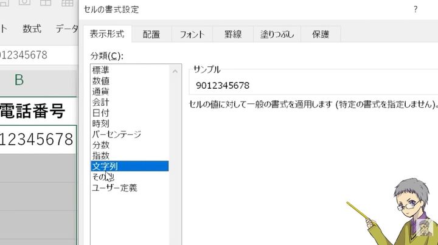Choose ユーザー定義 category
Viewport: 438px width, 245px height.
(130, 188)
